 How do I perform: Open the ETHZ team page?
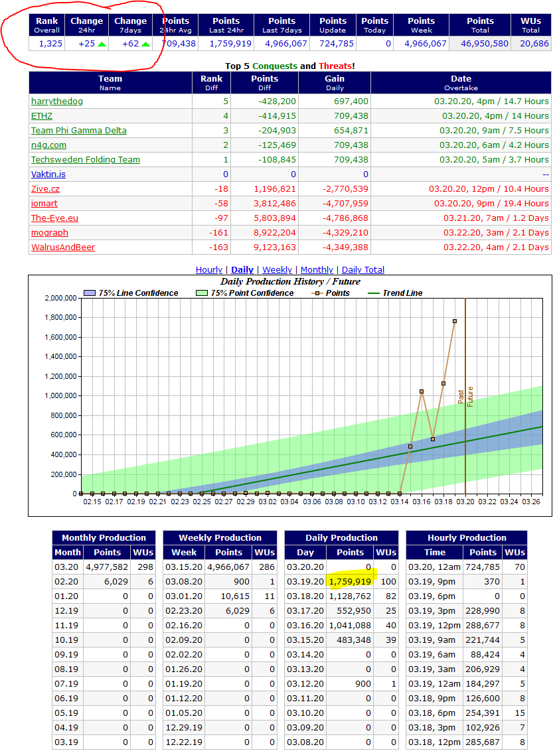coord(42,115)
